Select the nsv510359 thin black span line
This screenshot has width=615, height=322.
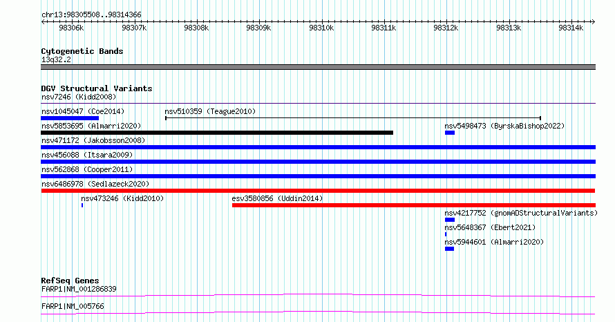click(x=353, y=118)
